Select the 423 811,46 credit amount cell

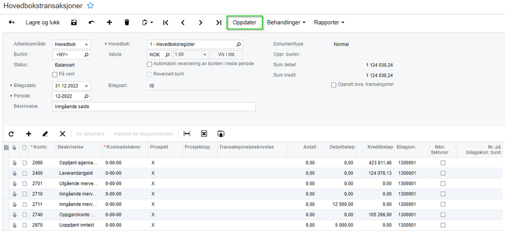click(x=376, y=163)
